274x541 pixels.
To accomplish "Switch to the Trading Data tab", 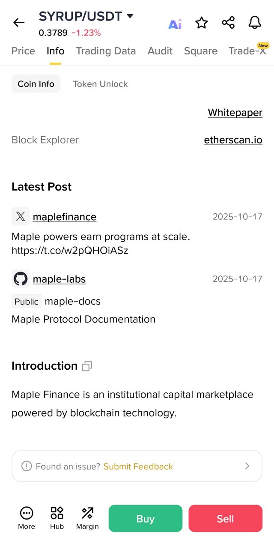I will click(x=106, y=51).
